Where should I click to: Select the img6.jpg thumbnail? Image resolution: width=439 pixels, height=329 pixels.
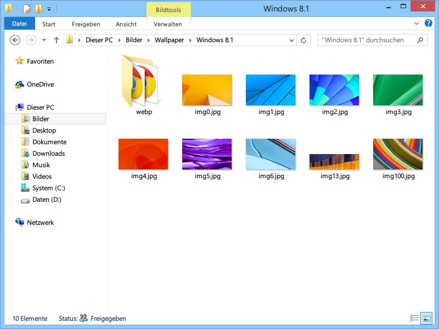coord(271,154)
